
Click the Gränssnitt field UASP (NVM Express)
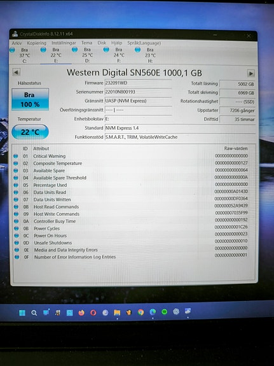[138, 101]
